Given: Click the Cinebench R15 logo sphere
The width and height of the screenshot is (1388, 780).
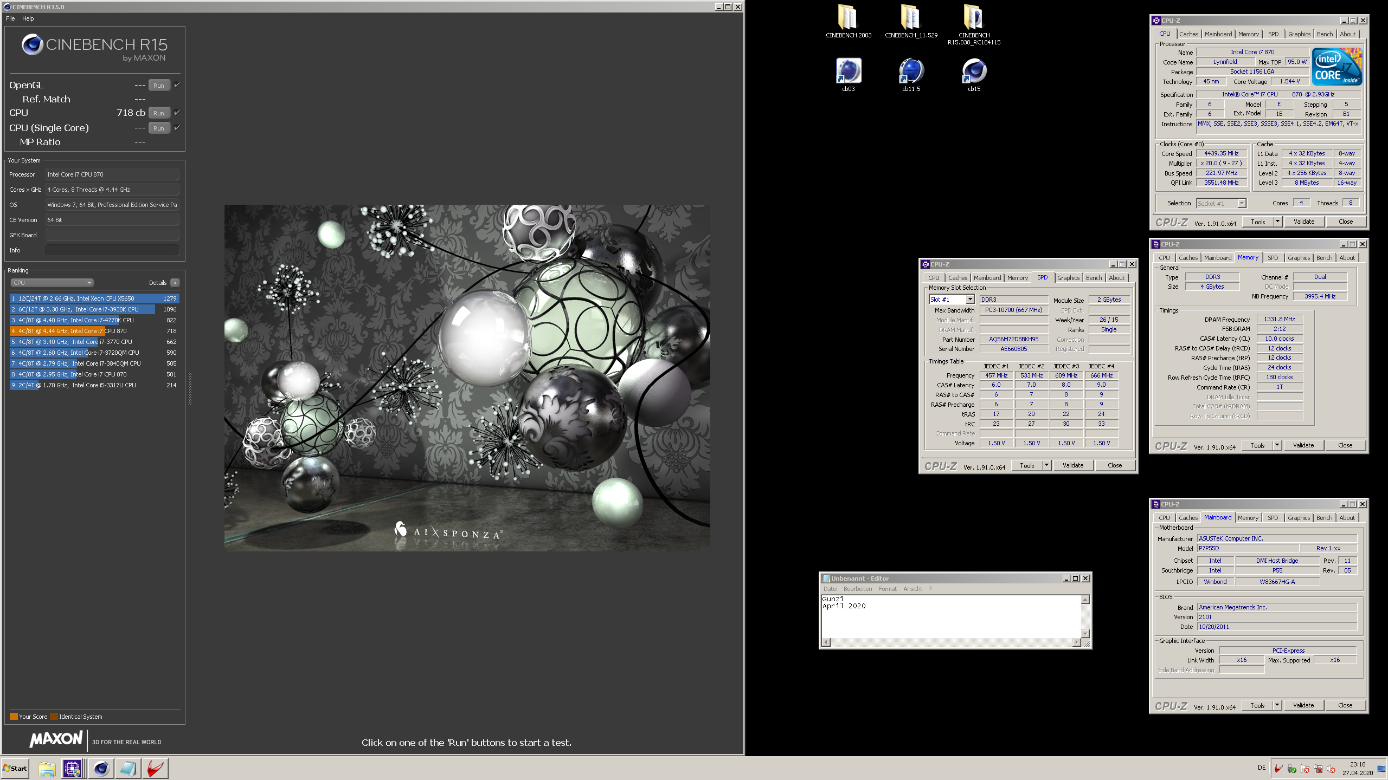Looking at the screenshot, I should pos(33,44).
